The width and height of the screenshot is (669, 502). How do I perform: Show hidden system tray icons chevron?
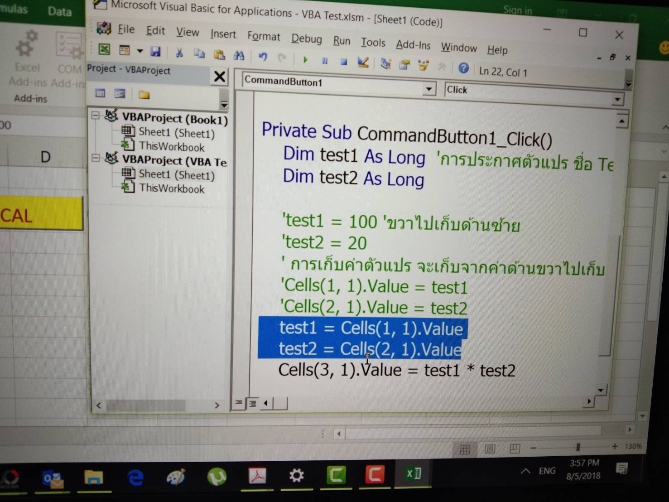coord(525,471)
